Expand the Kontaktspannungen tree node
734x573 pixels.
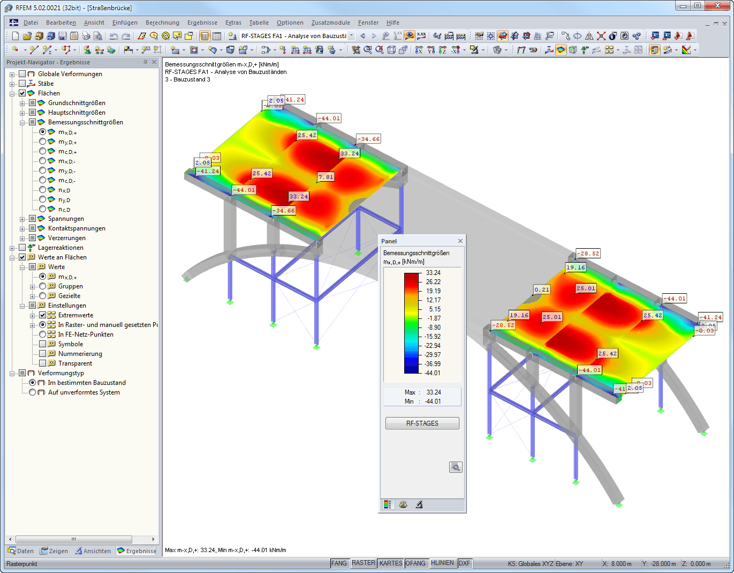(22, 228)
